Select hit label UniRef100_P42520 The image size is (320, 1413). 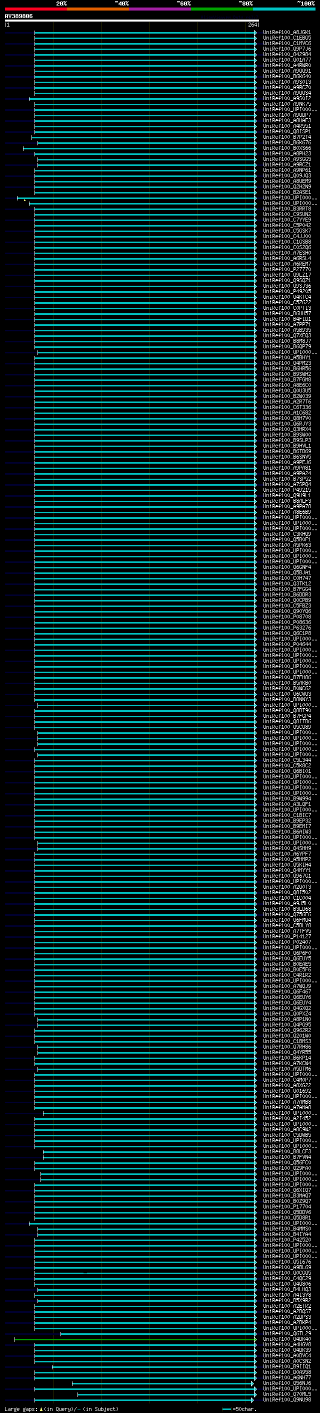[286, 1240]
